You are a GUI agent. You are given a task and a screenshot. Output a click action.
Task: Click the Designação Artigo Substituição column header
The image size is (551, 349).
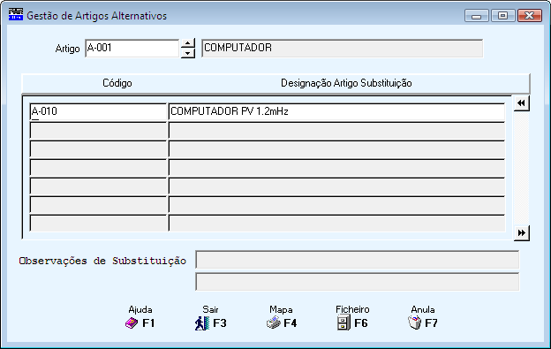pos(346,83)
